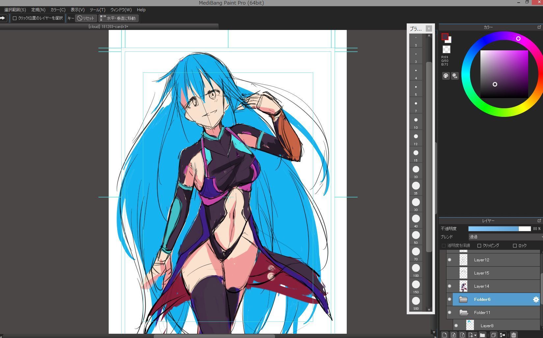Pop out the カラー panel
Image resolution: width=543 pixels, height=338 pixels.
(539, 27)
